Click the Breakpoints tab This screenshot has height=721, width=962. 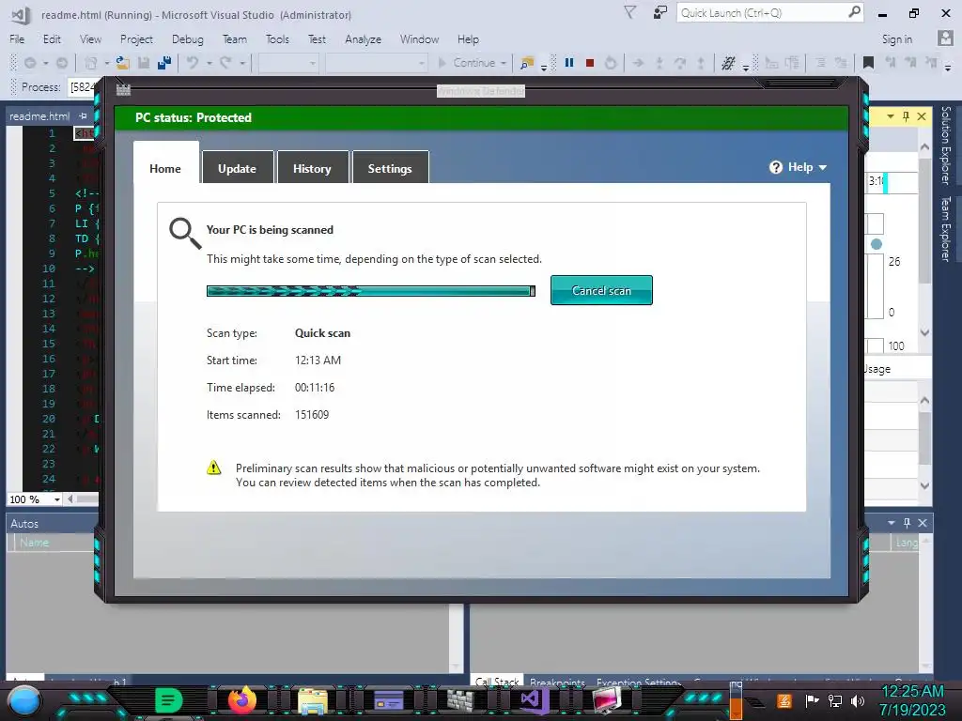[x=557, y=682]
